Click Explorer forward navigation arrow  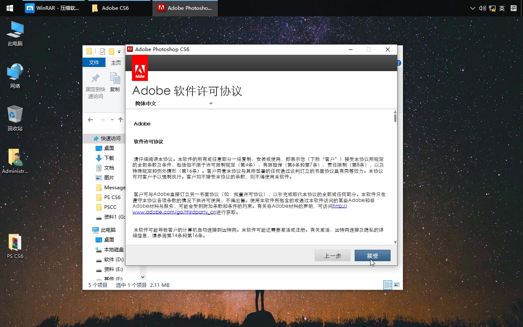click(102, 120)
